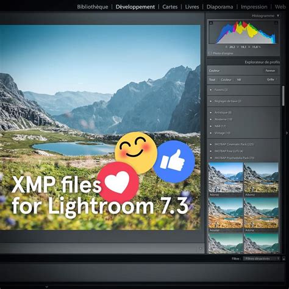Open the Livres module
Screen dimensions: 289x289
tap(192, 7)
